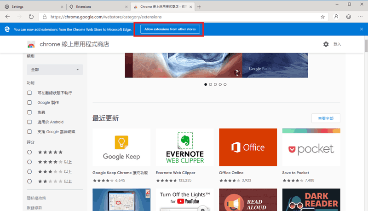The image size is (368, 211).
Task: Reload the page with the refresh icon
Action: (31, 17)
